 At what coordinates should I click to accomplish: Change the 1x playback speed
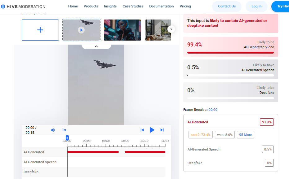[x=64, y=130]
